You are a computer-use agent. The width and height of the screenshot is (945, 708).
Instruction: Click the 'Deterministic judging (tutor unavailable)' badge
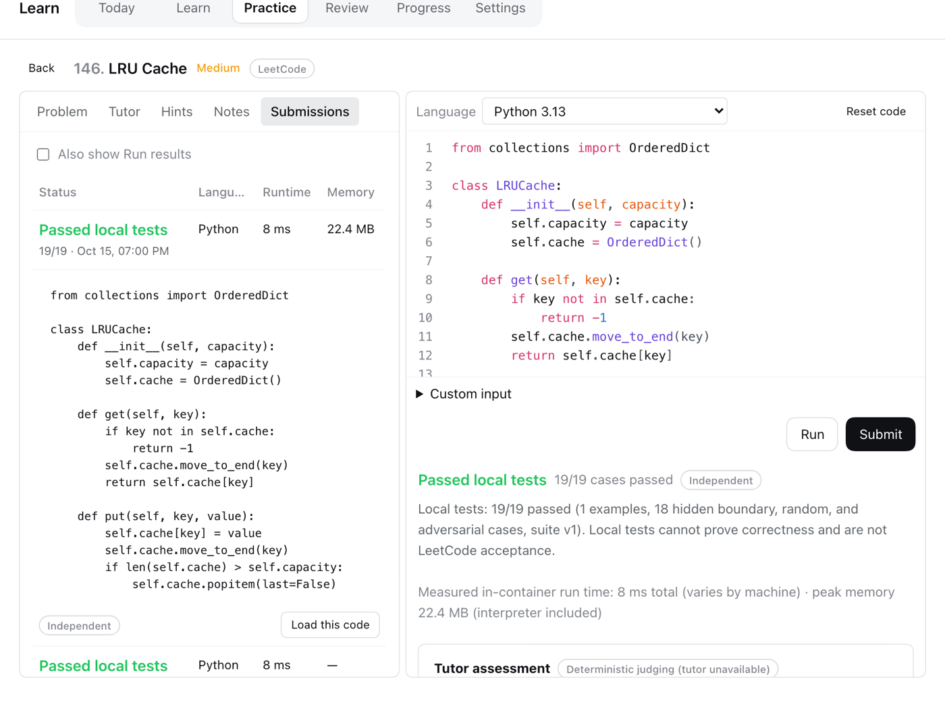[x=668, y=669]
